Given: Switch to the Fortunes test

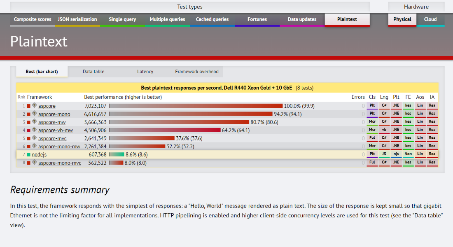Looking at the screenshot, I should (x=257, y=20).
